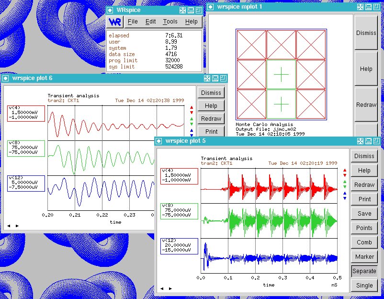The image size is (384, 299).
Task: Select the top-left red X cell in mplot
Action: coord(251,45)
